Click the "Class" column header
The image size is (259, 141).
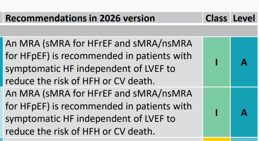coord(216,18)
